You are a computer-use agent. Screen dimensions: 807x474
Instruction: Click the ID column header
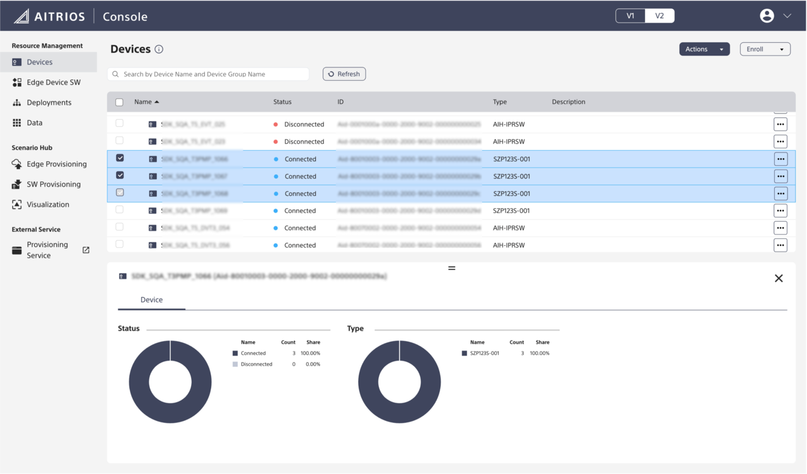tap(340, 102)
